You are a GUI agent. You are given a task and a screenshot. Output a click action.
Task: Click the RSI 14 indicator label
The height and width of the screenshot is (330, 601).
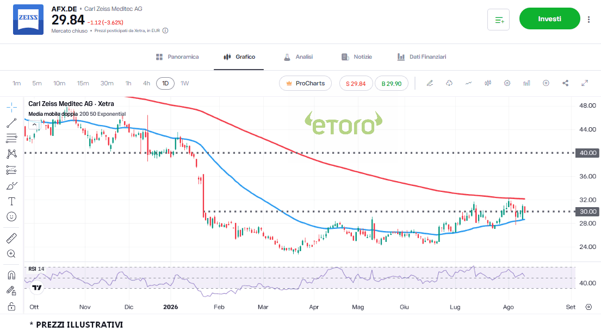click(36, 269)
